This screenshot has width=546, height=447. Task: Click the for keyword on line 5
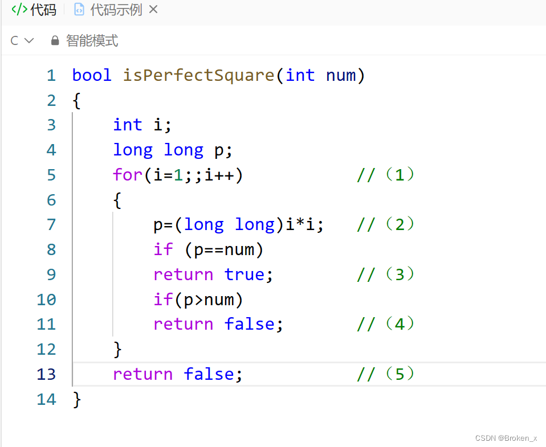coord(127,175)
